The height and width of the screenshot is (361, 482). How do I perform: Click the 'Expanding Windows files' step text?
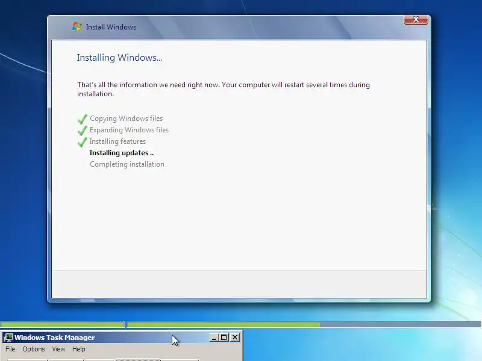[129, 130]
